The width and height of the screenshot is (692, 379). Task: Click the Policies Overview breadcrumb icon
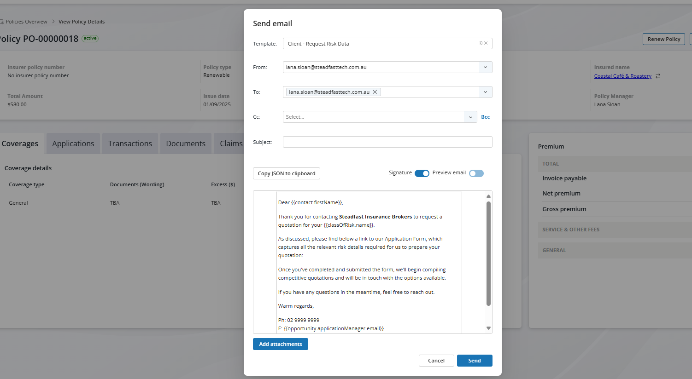point(1,22)
